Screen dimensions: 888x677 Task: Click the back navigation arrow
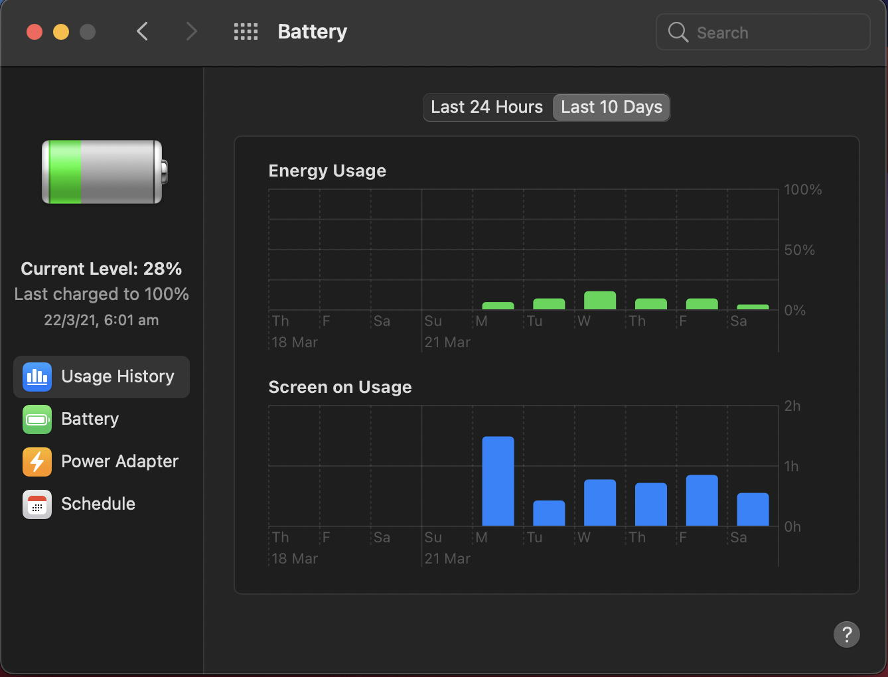tap(142, 31)
